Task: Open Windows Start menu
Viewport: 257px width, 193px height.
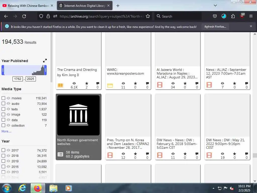Action: (7, 188)
